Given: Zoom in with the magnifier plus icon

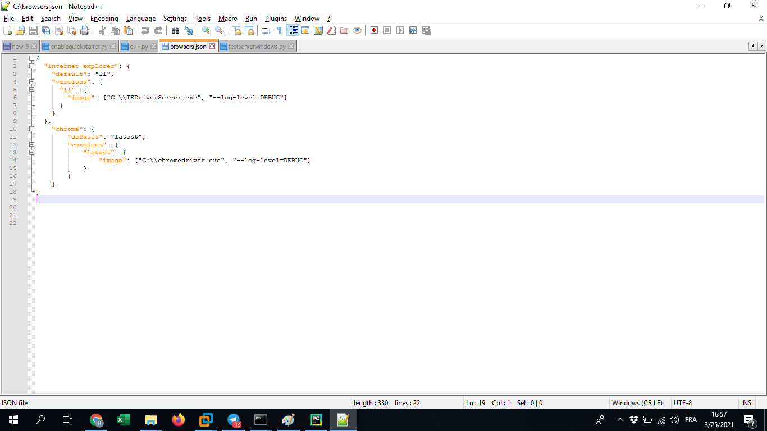Looking at the screenshot, I should pos(206,30).
